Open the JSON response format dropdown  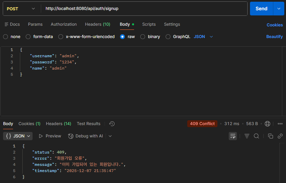tap(18, 136)
